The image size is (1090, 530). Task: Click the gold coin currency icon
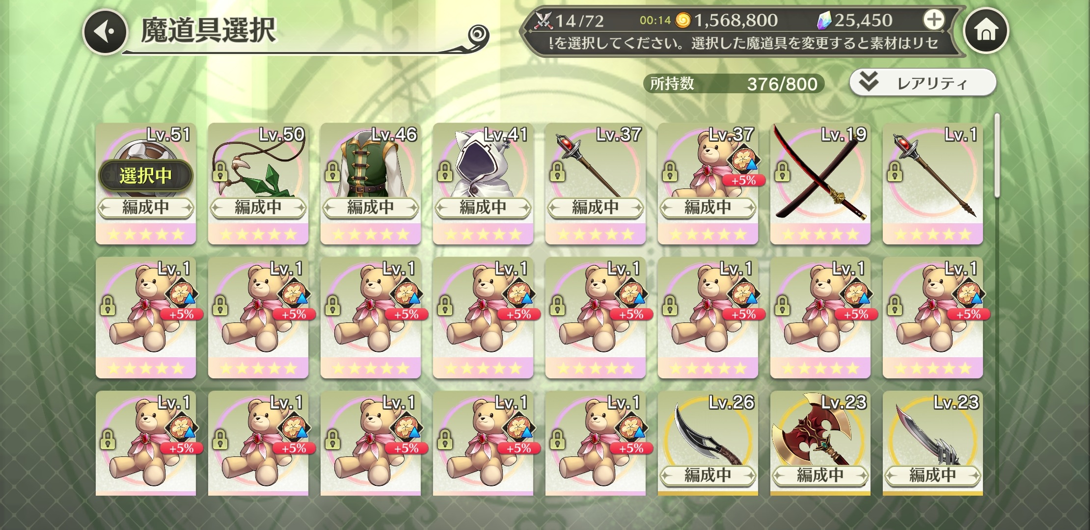(683, 20)
